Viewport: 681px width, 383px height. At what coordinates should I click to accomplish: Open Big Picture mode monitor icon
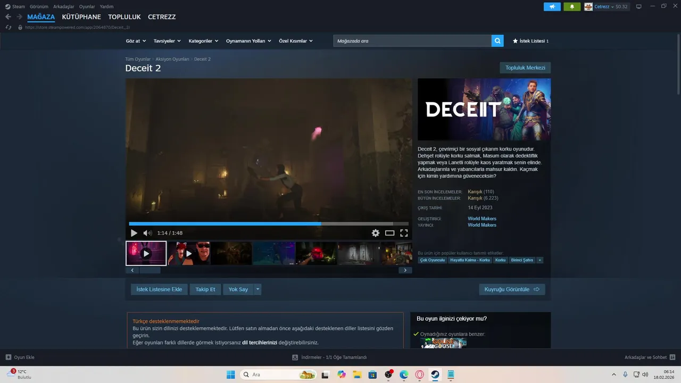[x=639, y=7]
